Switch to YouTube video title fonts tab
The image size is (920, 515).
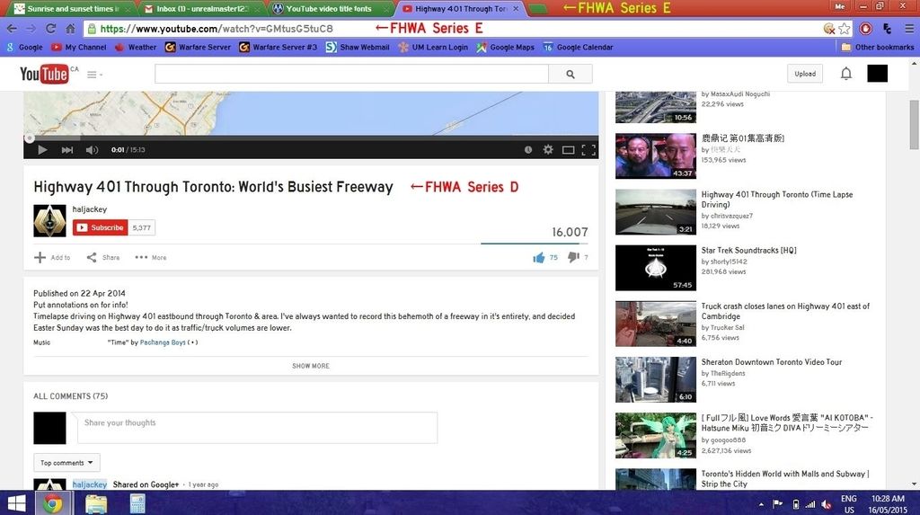coord(329,9)
